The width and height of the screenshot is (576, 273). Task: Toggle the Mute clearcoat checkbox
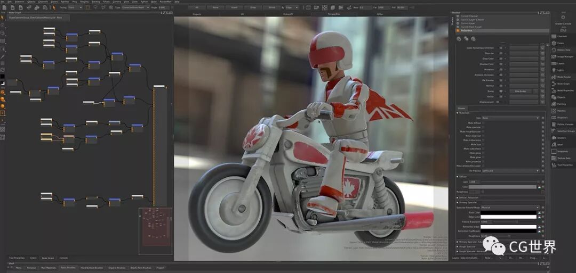pos(483,136)
